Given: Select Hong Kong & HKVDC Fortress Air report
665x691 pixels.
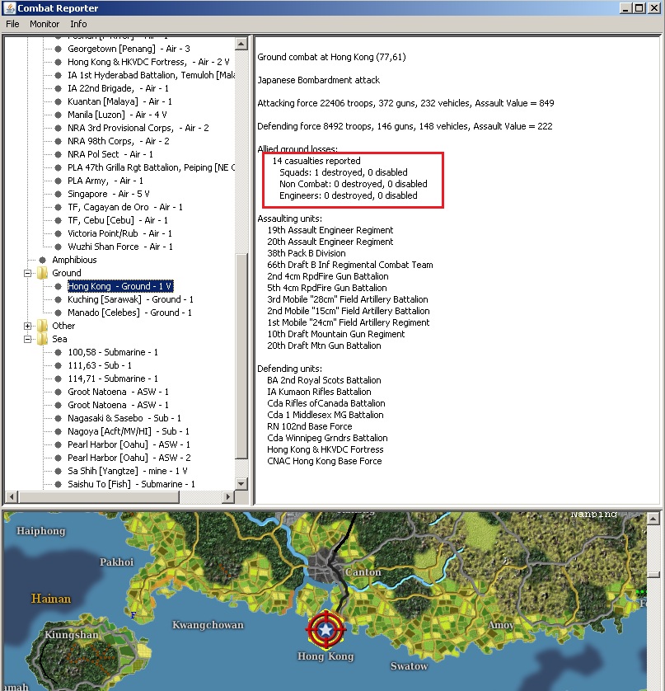Looking at the screenshot, I should click(x=148, y=62).
